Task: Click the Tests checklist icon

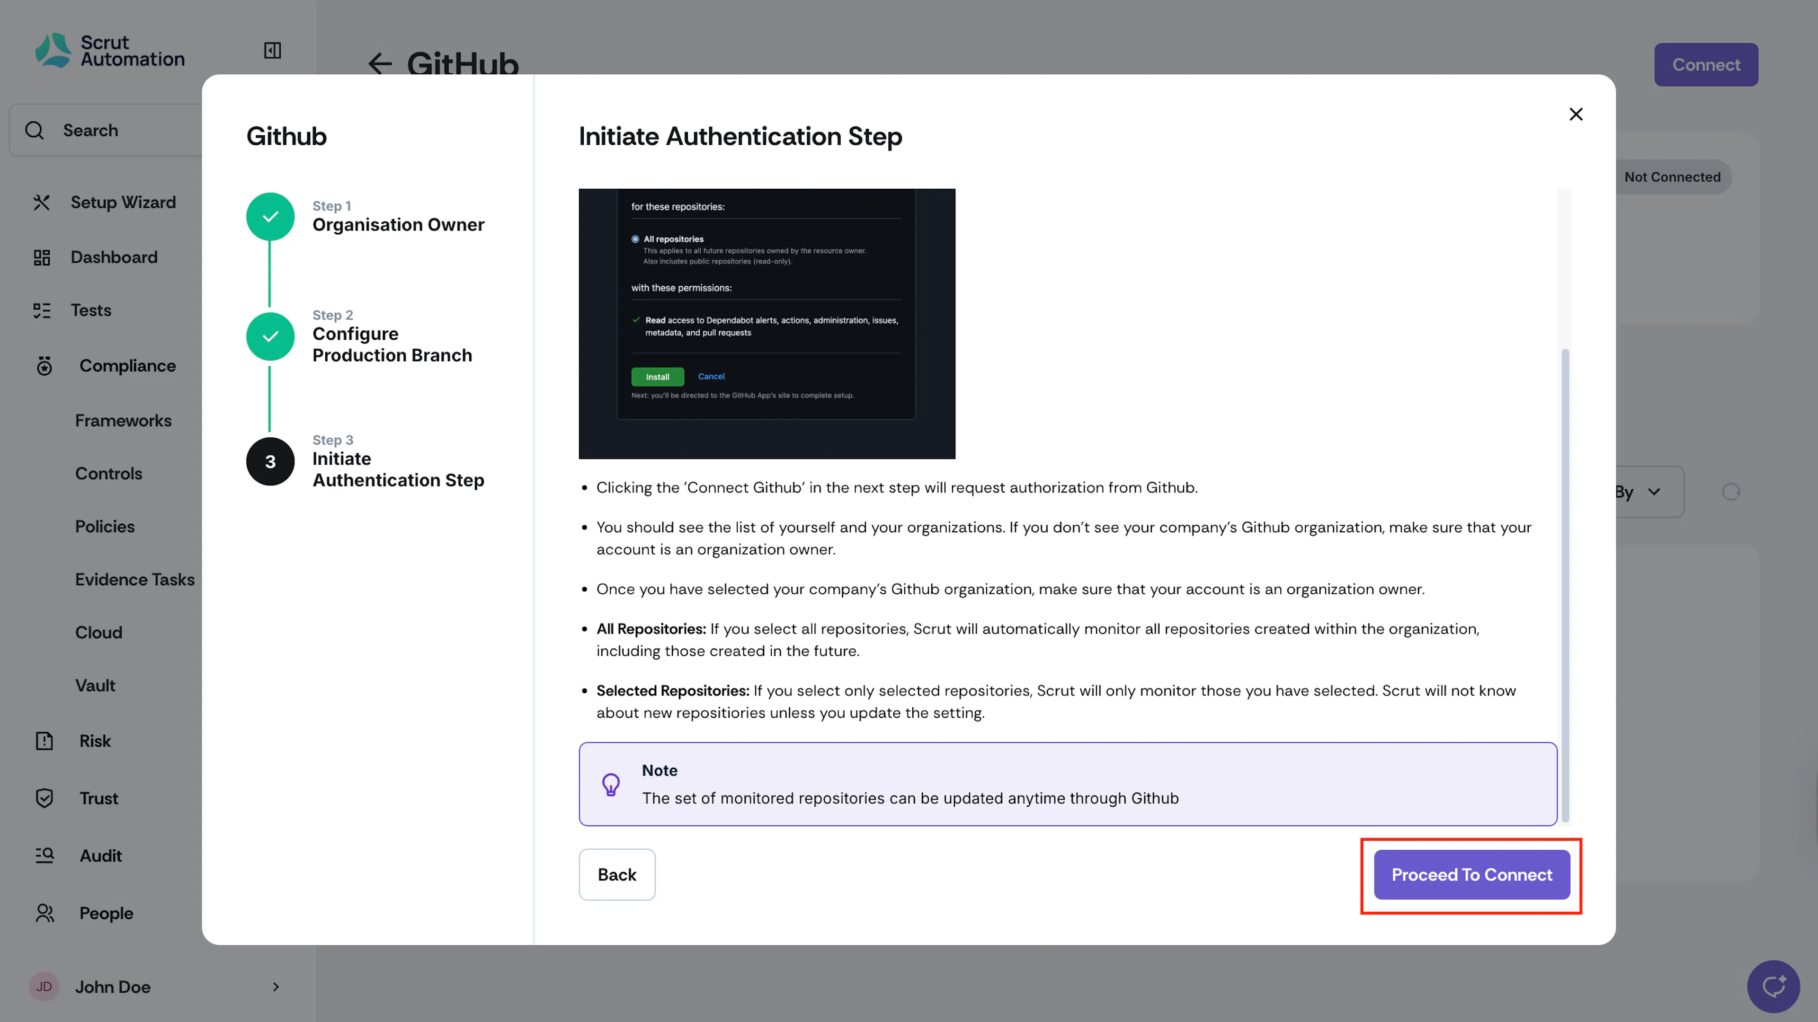Action: pos(42,310)
